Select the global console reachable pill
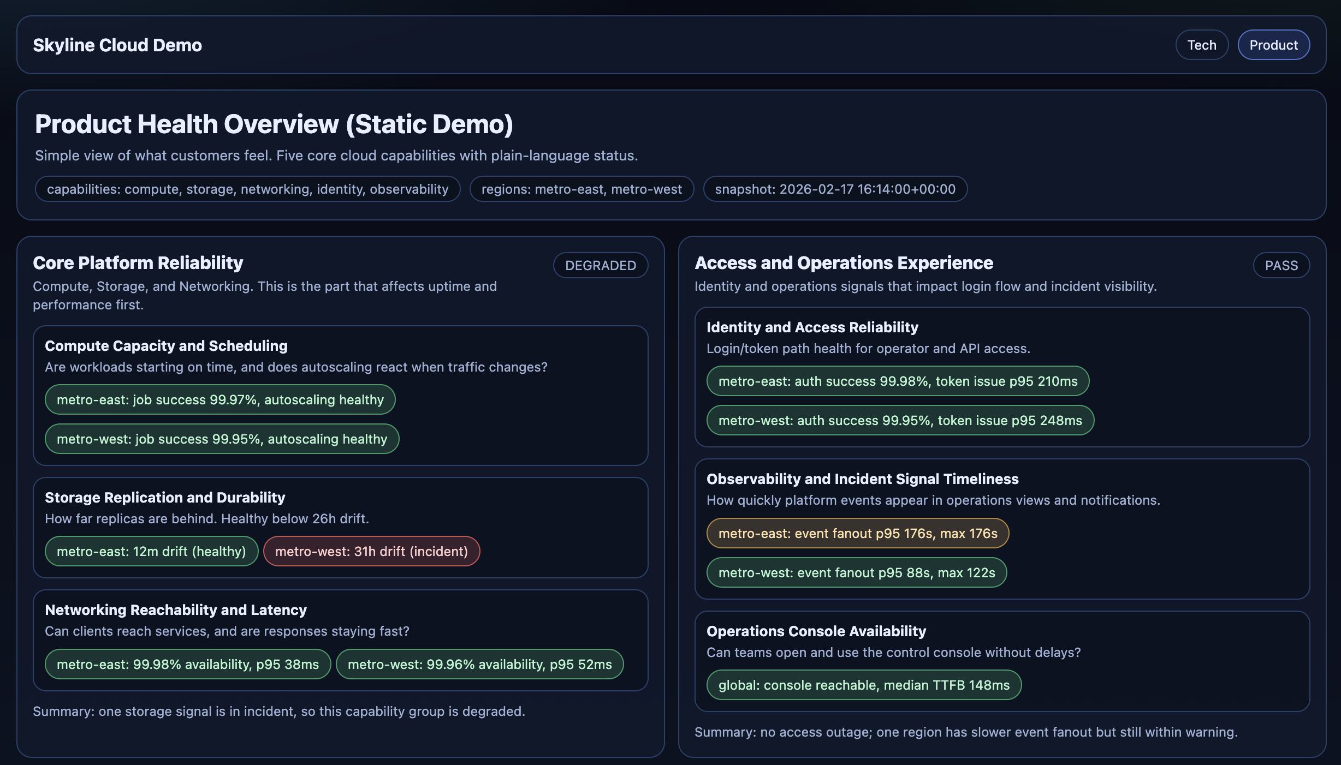The height and width of the screenshot is (765, 1341). 863,685
